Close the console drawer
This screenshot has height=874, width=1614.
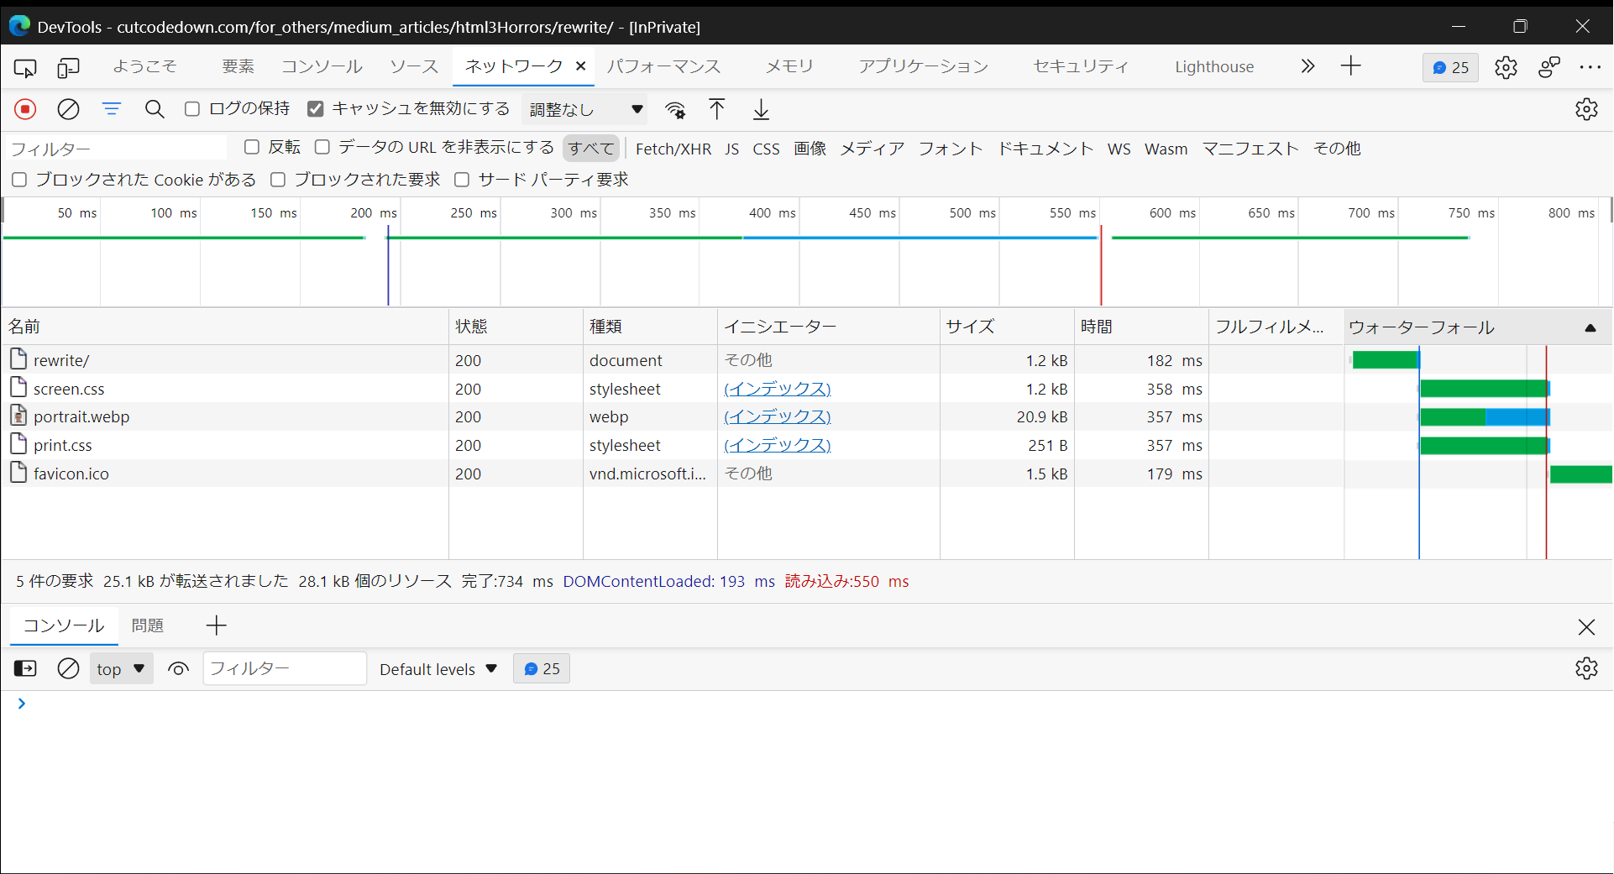[x=1586, y=626]
